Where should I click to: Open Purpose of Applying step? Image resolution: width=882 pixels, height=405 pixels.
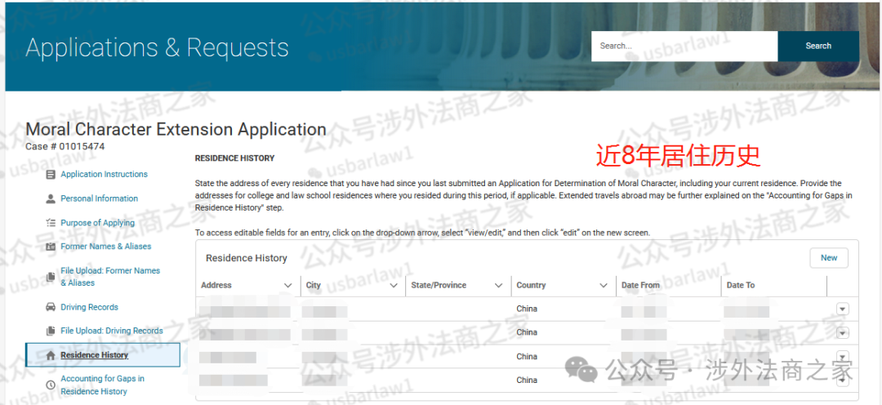click(x=97, y=223)
